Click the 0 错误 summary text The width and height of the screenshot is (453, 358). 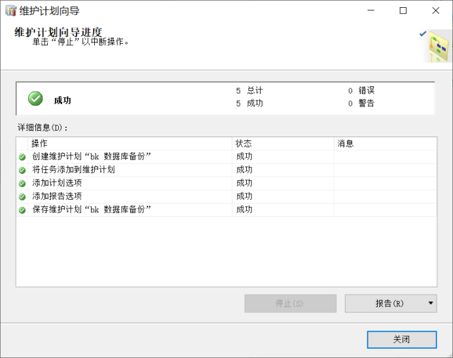coord(361,91)
